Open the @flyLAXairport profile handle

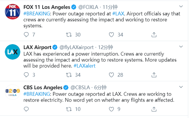click(x=77, y=47)
